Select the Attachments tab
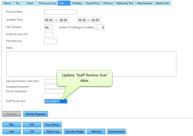The width and height of the screenshot is (193, 136). click(x=144, y=3)
